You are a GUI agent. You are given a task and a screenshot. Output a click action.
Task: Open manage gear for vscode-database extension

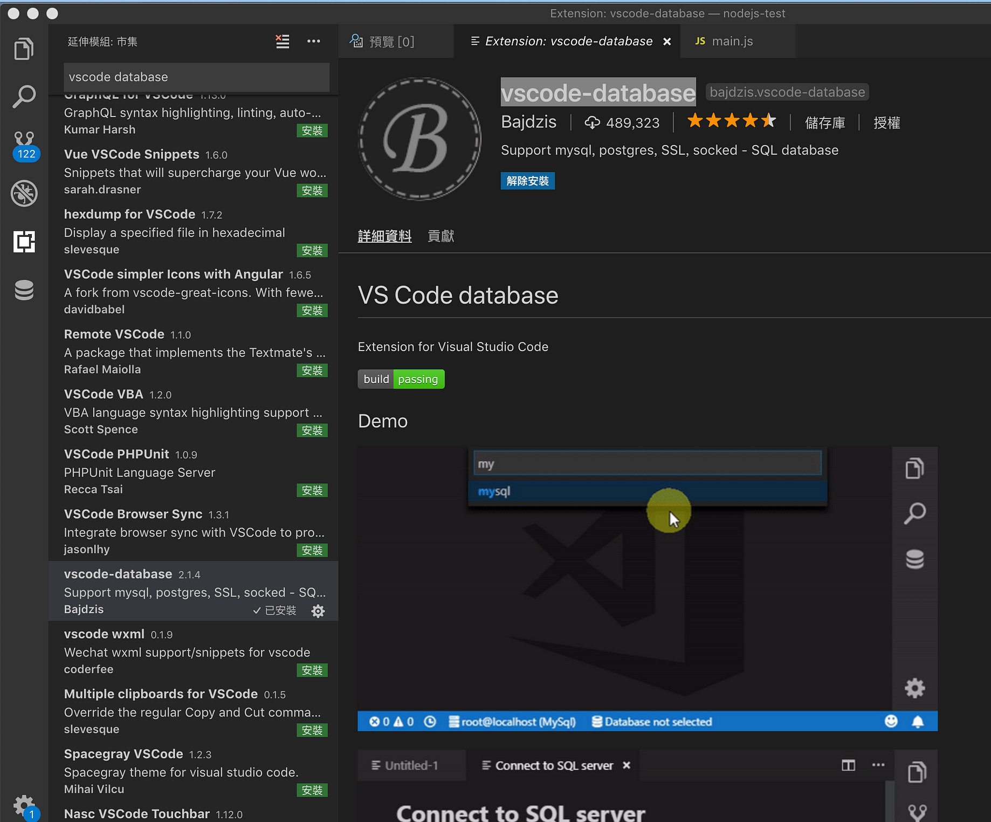(318, 611)
